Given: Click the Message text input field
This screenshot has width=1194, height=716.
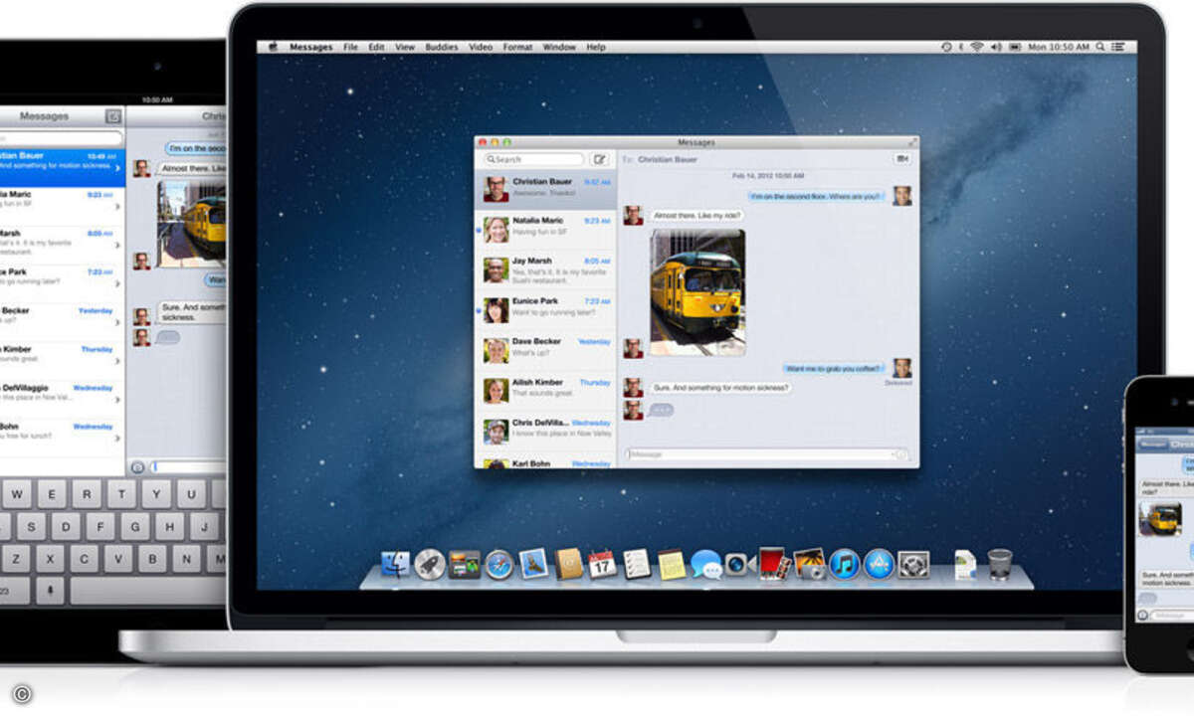Looking at the screenshot, I should coord(766,454).
